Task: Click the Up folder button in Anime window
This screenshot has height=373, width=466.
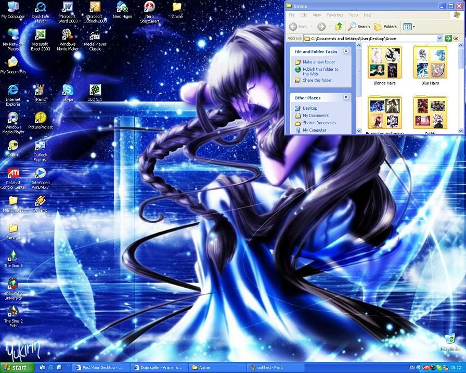Action: (339, 27)
